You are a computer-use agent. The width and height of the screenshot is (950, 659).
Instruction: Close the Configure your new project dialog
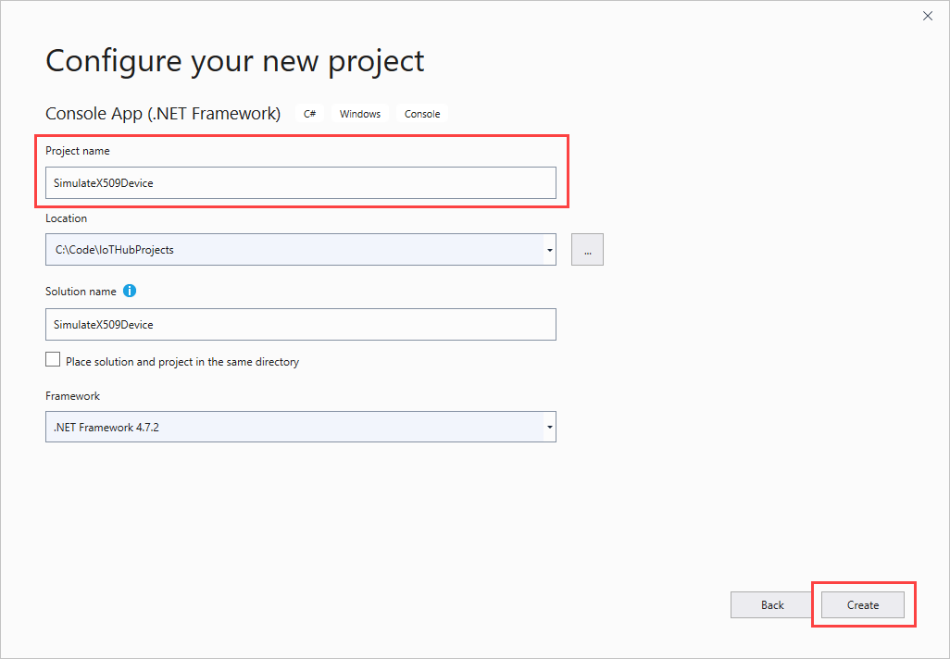928,16
